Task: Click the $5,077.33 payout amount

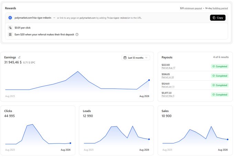Action: (x=167, y=93)
